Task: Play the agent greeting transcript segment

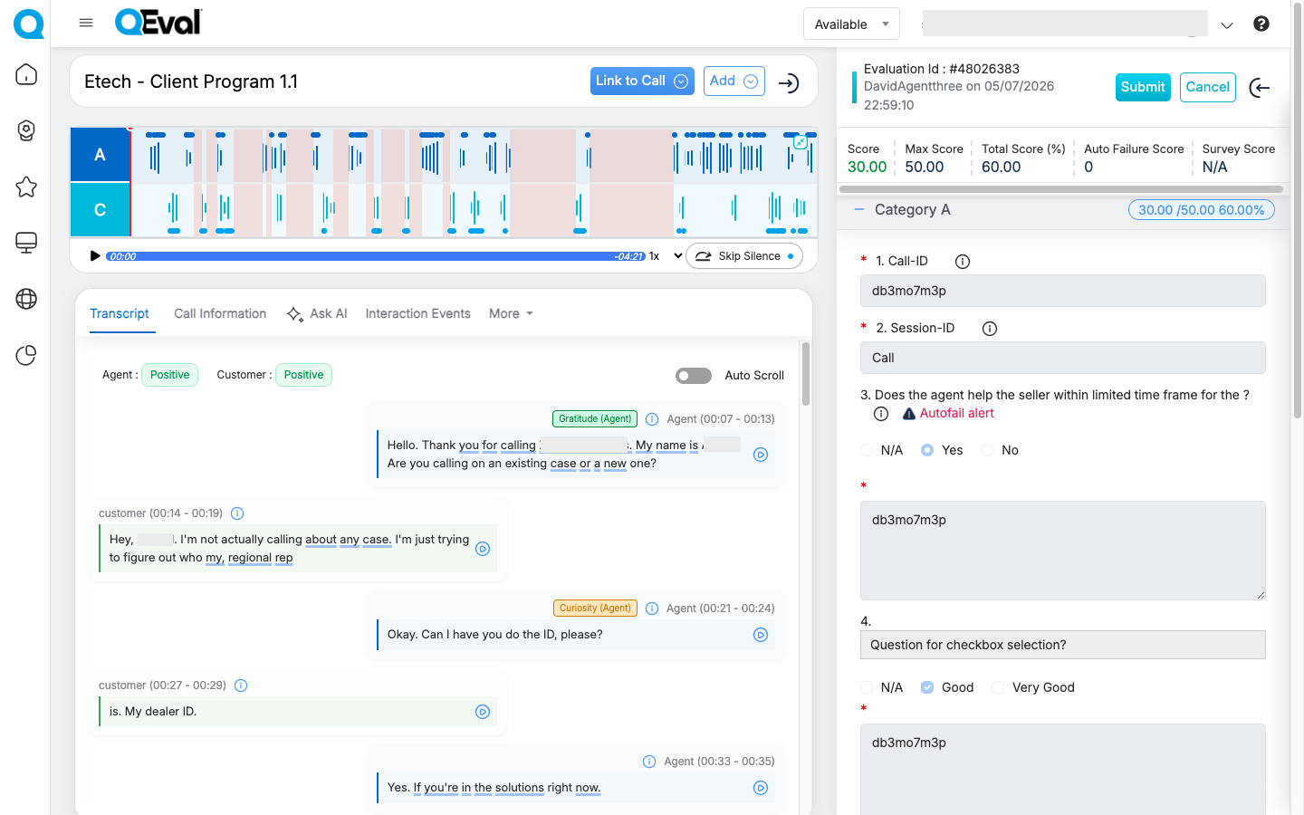Action: tap(761, 455)
